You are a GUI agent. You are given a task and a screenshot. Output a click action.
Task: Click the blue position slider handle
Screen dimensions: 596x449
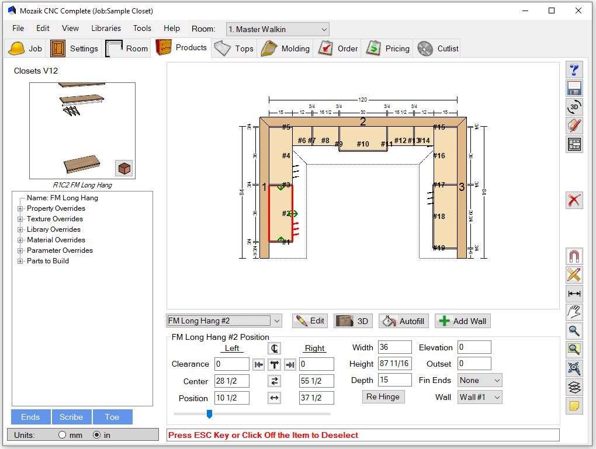209,414
